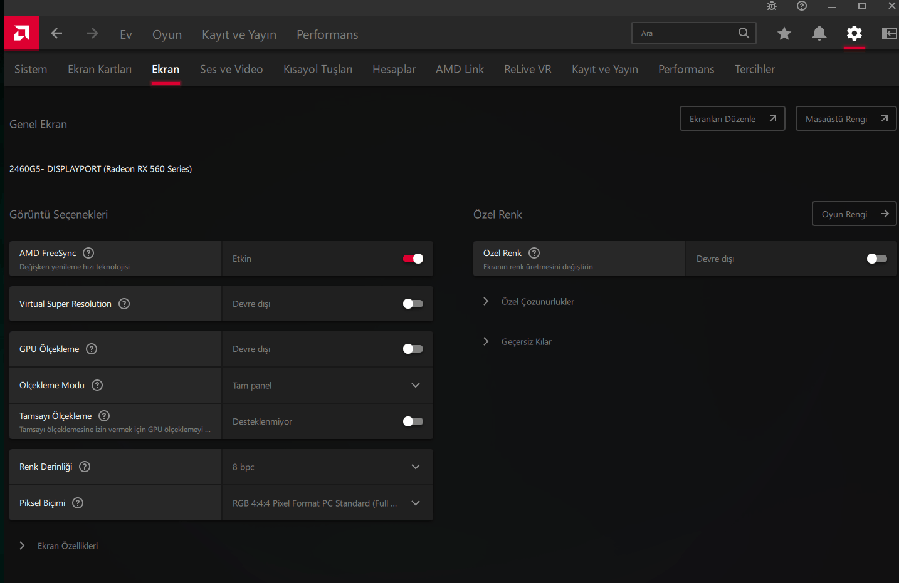This screenshot has height=583, width=899.
Task: Switch to Ses ve Video tab
Action: (x=231, y=69)
